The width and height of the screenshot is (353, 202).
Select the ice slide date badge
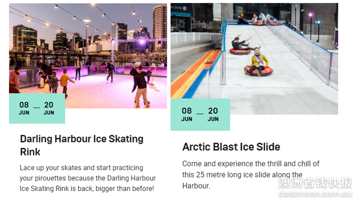pos(200,115)
